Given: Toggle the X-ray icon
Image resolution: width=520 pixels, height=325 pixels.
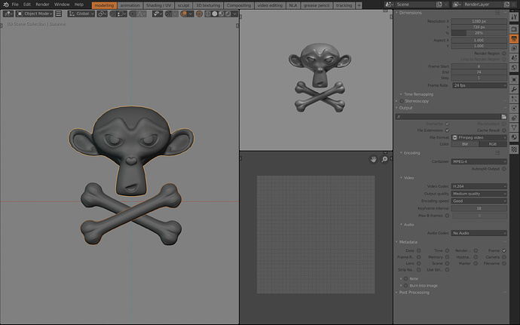Looking at the screenshot, I should click(199, 14).
